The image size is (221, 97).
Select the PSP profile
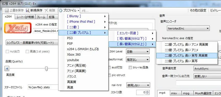click(x=84, y=44)
